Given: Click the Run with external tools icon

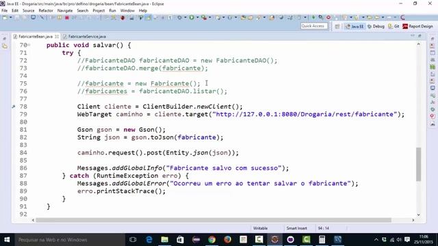Looking at the screenshot, I should point(204,18).
